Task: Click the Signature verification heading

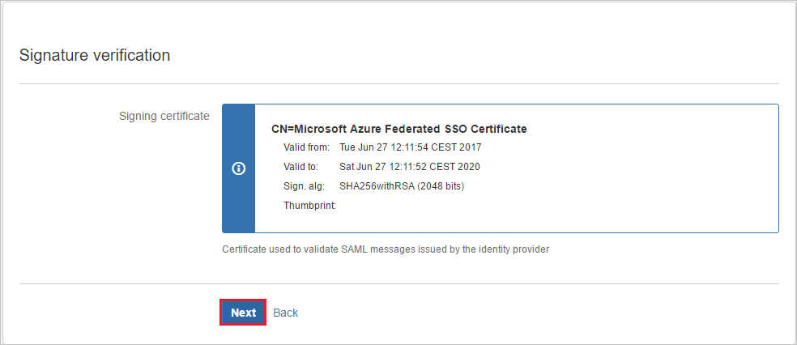Action: click(95, 55)
